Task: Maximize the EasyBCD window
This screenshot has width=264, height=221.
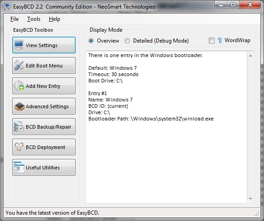Action: point(233,5)
